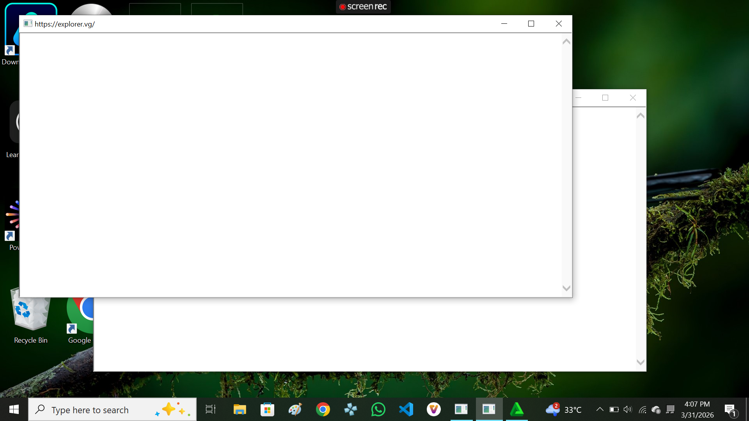Open the green triangle app in taskbar

pyautogui.click(x=517, y=409)
